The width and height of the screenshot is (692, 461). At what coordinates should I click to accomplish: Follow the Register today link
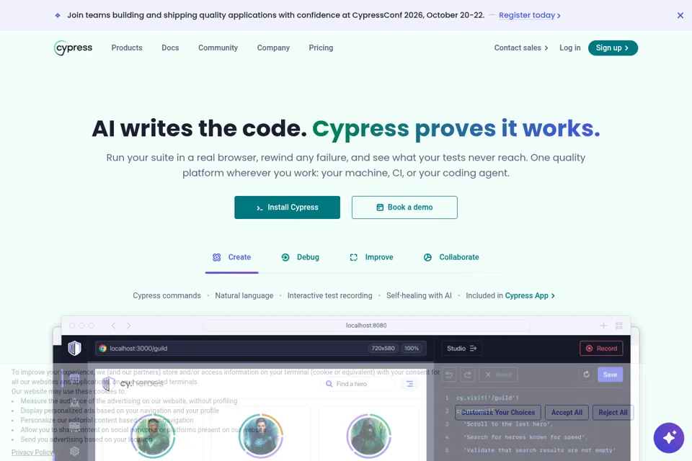click(530, 15)
